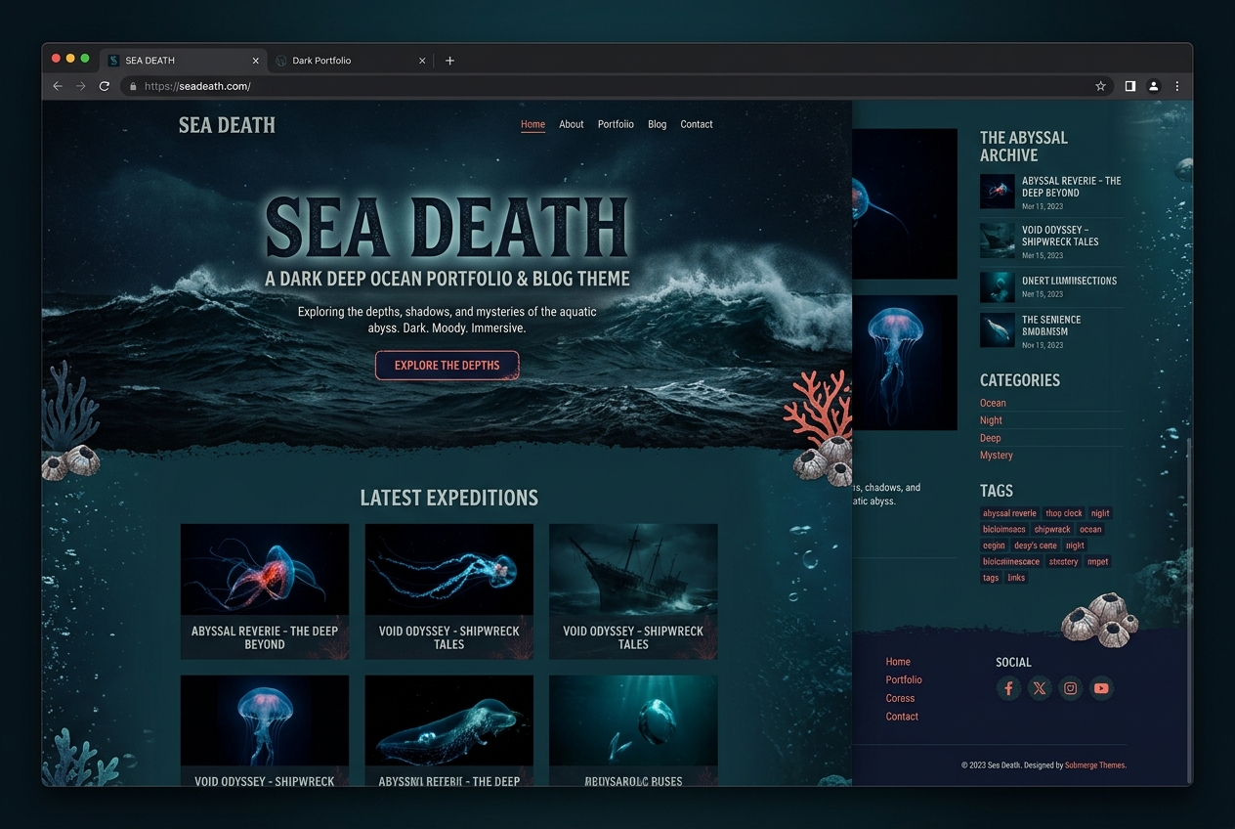The width and height of the screenshot is (1235, 829).
Task: Open the shipwreck ship card image
Action: coord(633,570)
